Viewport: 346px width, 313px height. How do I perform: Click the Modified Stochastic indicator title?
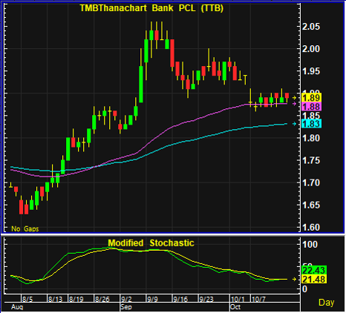(151, 243)
